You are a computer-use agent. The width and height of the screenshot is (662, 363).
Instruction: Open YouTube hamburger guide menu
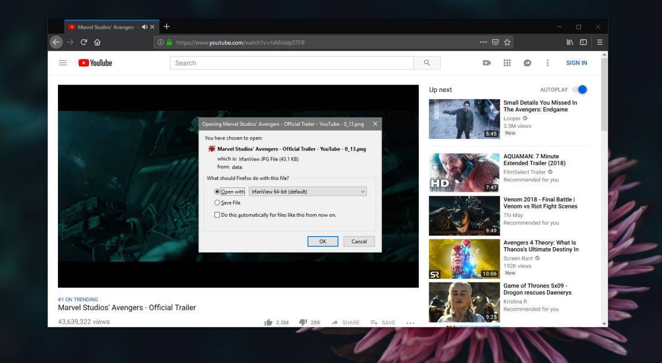click(63, 63)
